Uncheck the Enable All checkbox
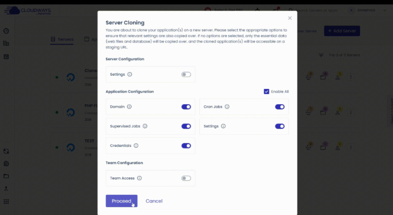The width and height of the screenshot is (393, 215). pos(267,92)
